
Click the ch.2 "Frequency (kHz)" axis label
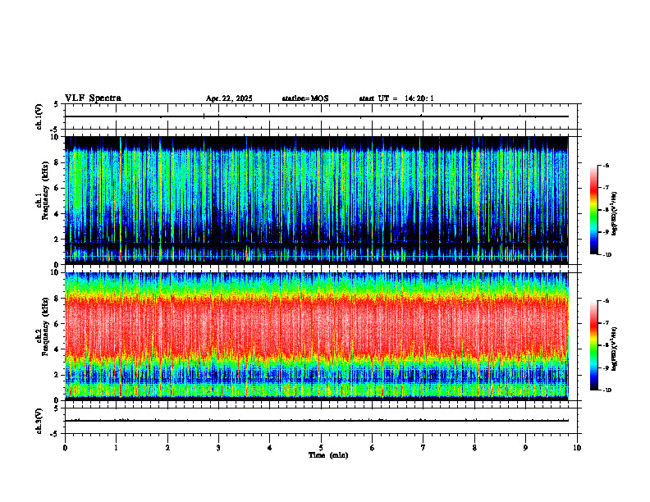(45, 327)
